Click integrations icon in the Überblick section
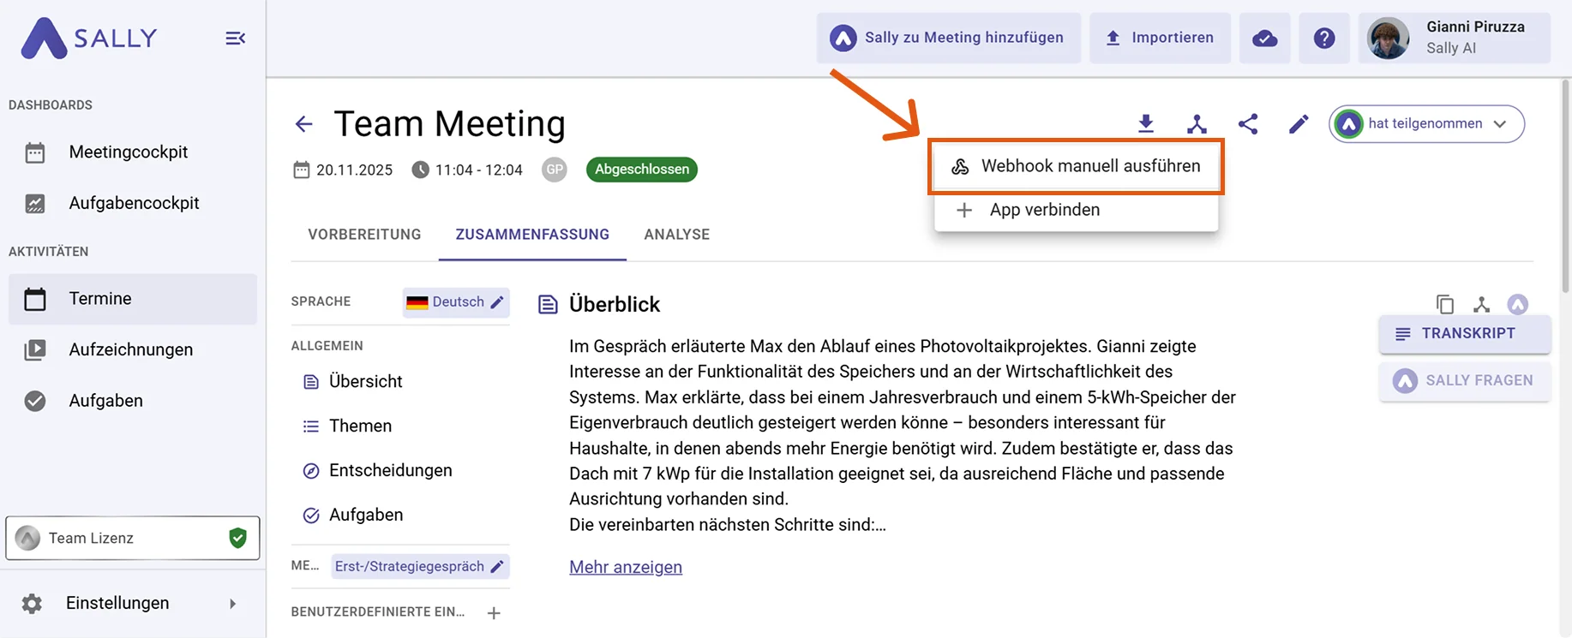 tap(1481, 304)
